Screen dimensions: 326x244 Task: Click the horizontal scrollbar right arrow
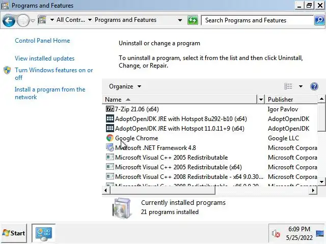[313, 190]
